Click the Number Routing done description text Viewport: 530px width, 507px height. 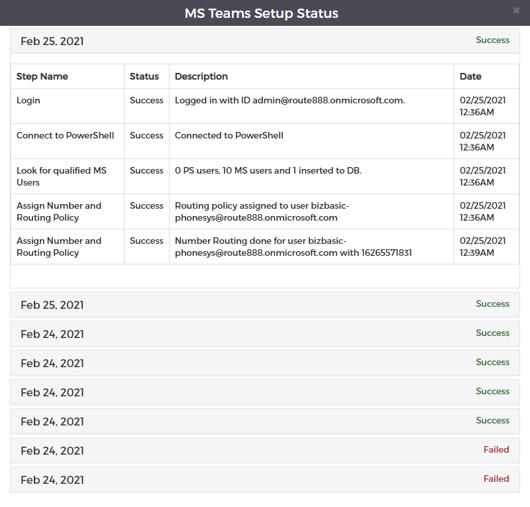293,247
